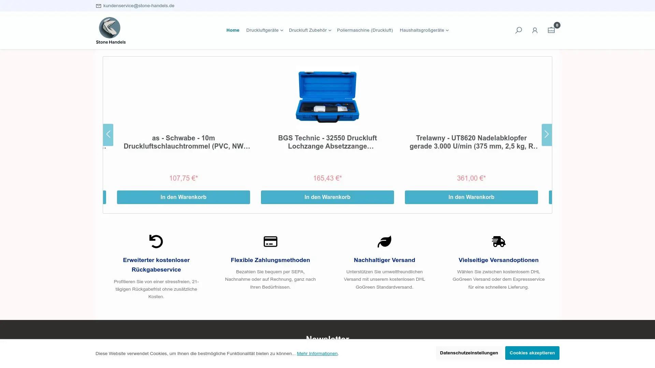655x368 pixels.
Task: Open Poliermaschine (Druckluft) menu item
Action: (365, 30)
